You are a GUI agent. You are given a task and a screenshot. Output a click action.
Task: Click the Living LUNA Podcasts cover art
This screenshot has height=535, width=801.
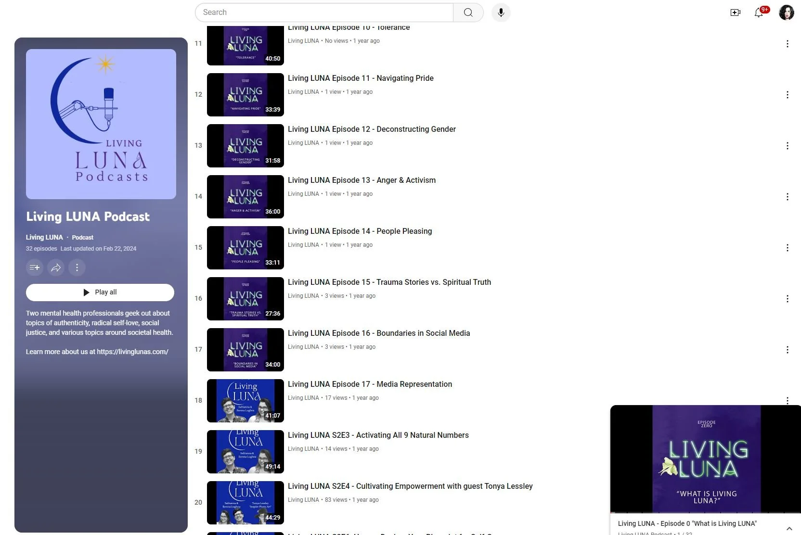(x=101, y=124)
